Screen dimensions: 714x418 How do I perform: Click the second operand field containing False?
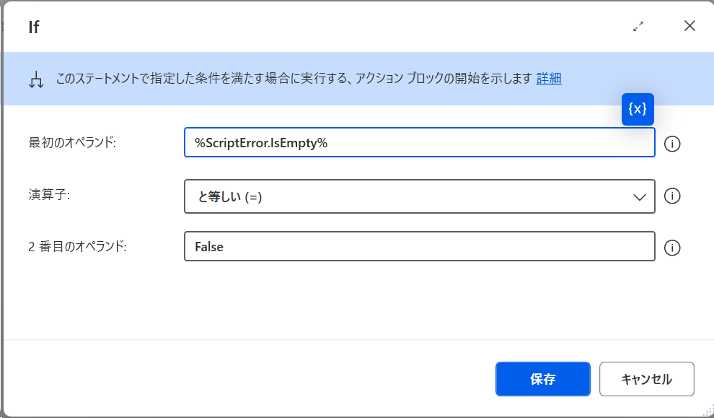pyautogui.click(x=418, y=246)
